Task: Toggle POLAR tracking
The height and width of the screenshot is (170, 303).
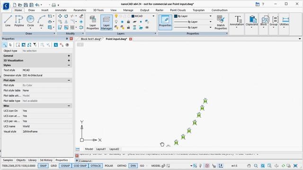Action: tap(109, 166)
